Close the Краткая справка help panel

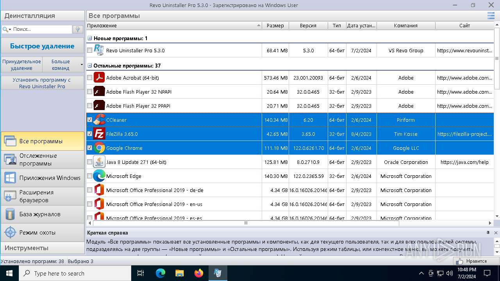pyautogui.click(x=496, y=233)
